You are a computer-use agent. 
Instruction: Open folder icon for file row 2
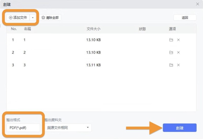171,52
